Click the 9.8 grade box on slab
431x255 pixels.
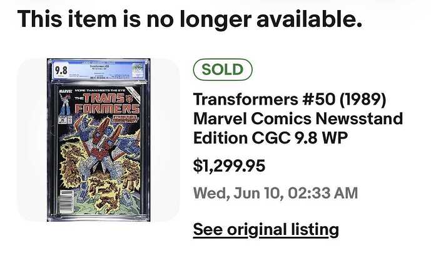click(61, 71)
